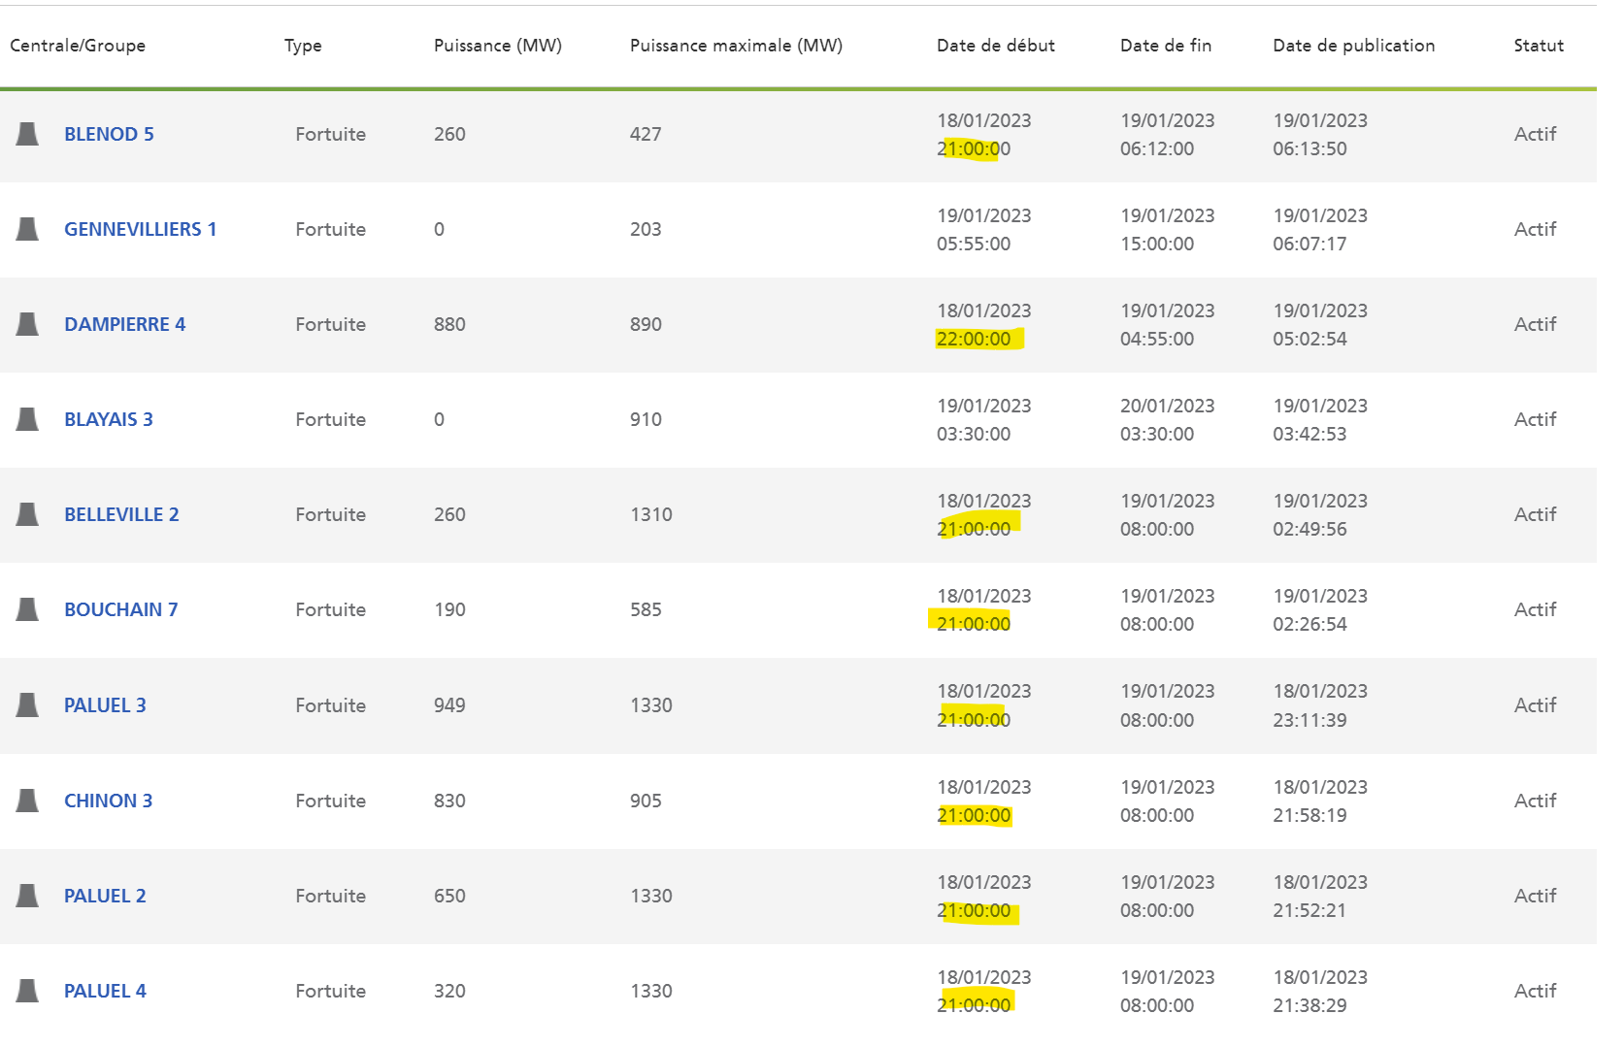The width and height of the screenshot is (1624, 1047).
Task: Click the Puissance maximale (MW) header
Action: pos(736,46)
